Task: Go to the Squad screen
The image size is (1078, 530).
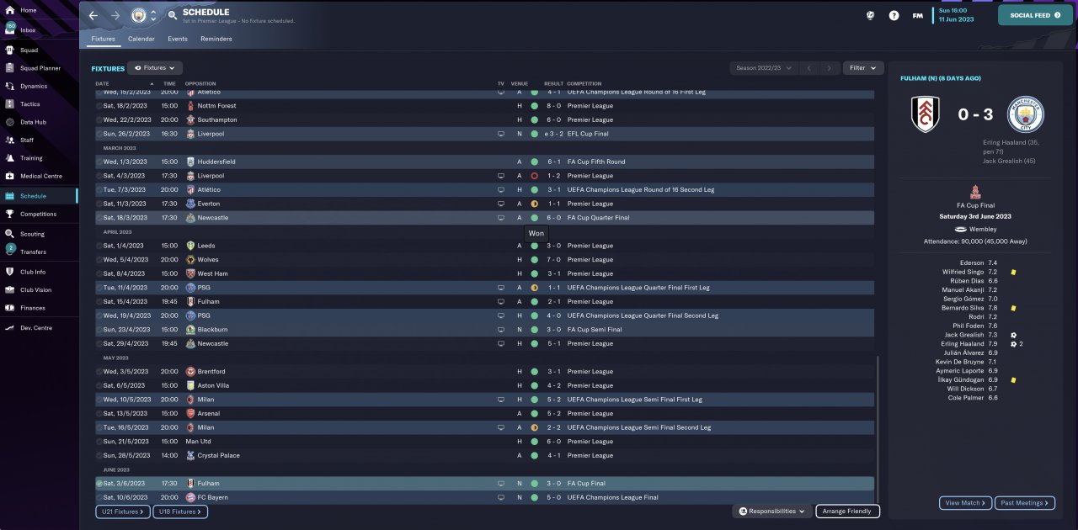Action: pyautogui.click(x=38, y=50)
